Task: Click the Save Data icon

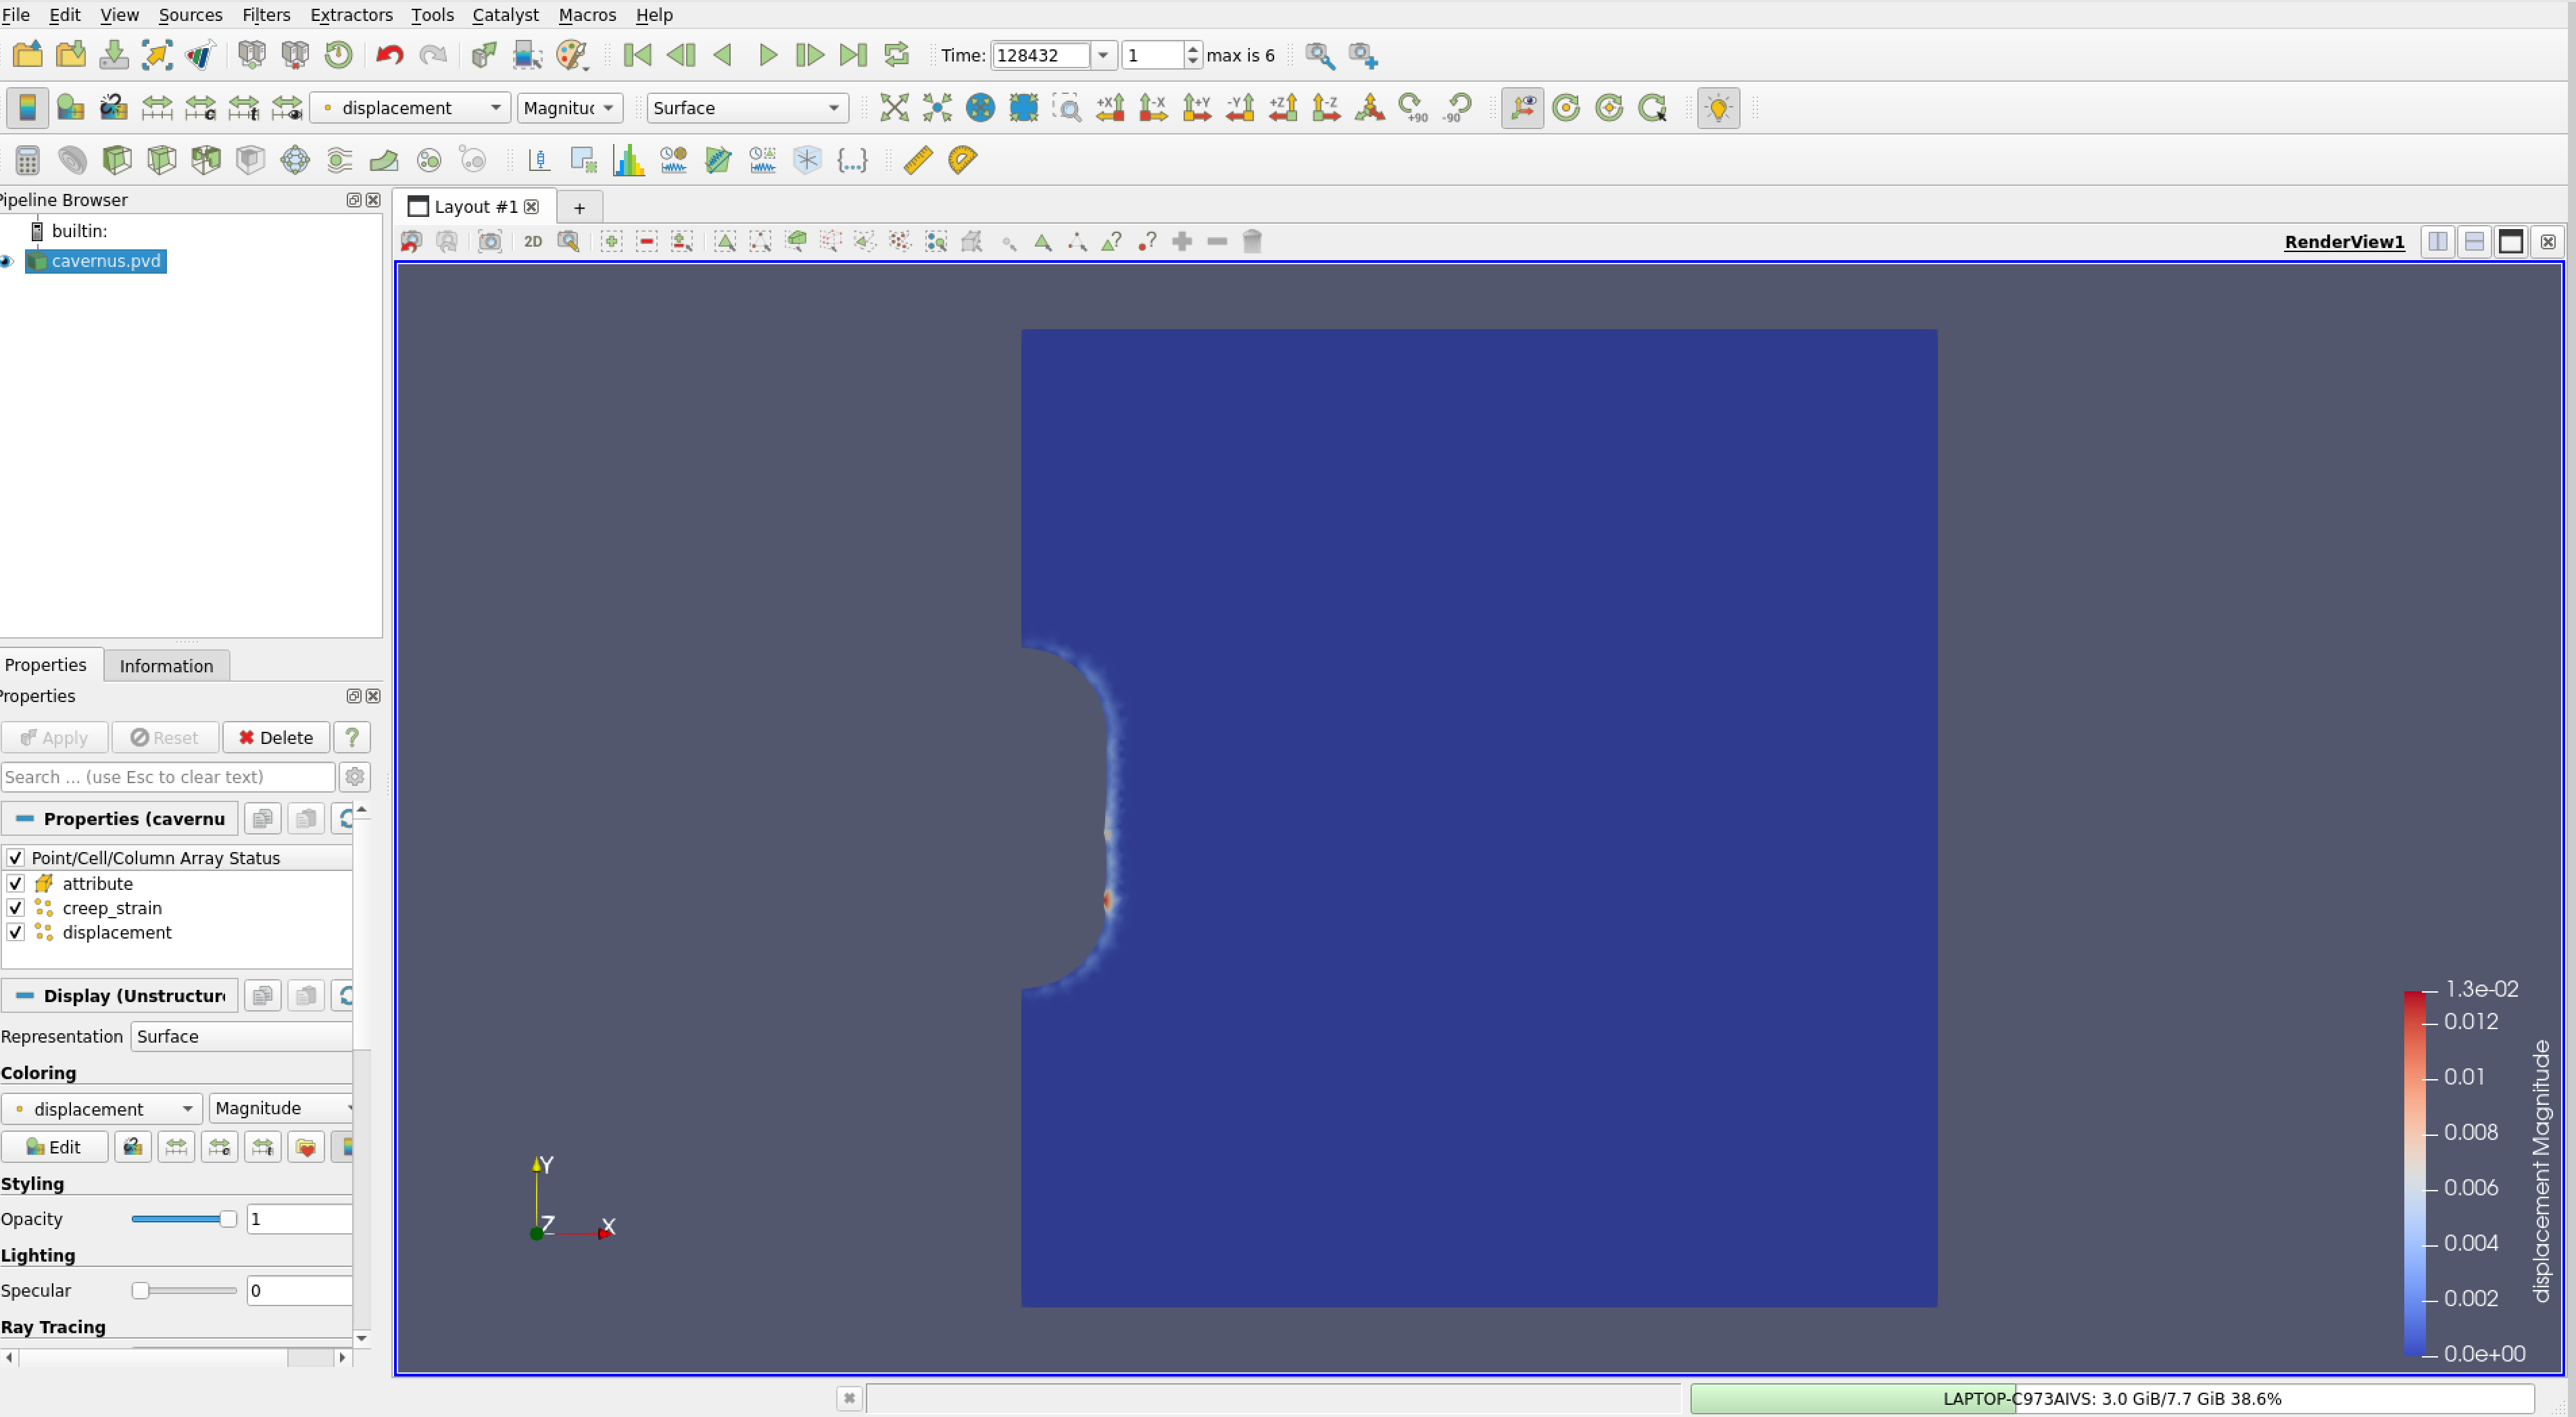Action: pyautogui.click(x=114, y=54)
